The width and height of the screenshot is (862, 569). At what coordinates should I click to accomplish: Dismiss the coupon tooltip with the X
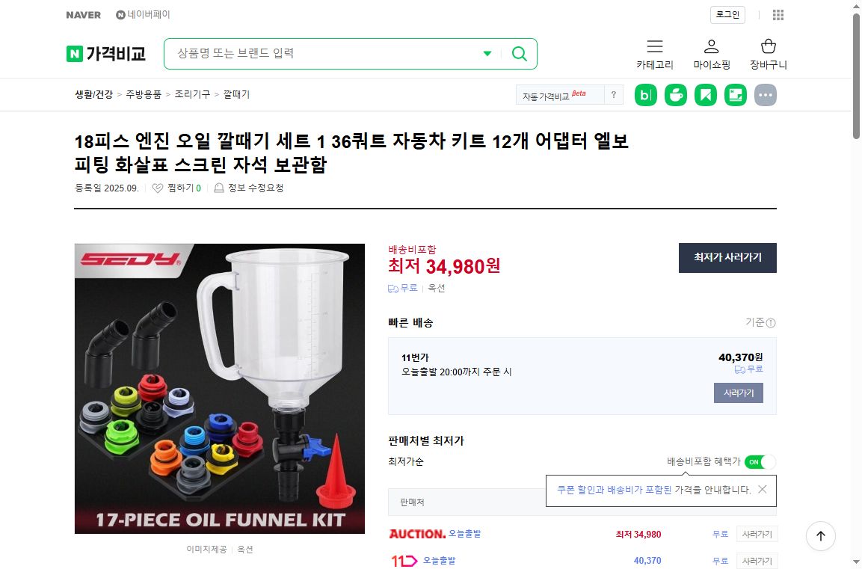point(761,490)
